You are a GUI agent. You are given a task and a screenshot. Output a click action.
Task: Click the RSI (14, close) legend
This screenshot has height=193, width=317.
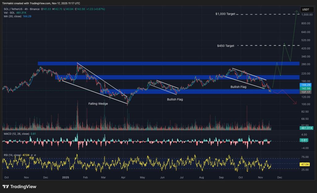[12, 155]
